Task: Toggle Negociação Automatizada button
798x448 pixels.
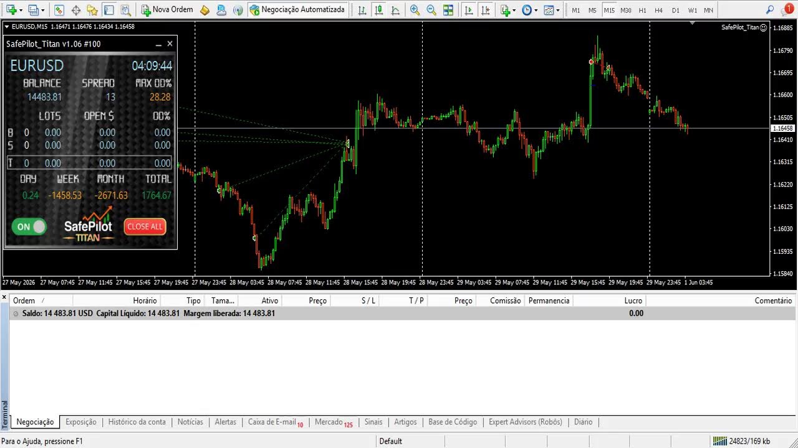Action: (x=297, y=10)
